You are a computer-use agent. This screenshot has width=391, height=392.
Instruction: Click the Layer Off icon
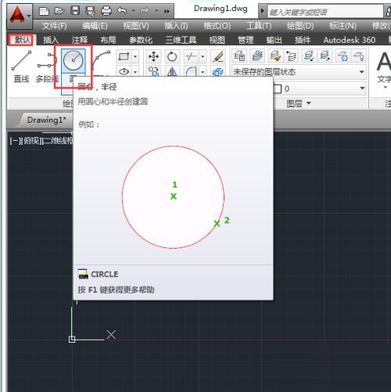pos(359,56)
